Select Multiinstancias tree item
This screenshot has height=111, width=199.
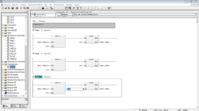[x=13, y=93]
